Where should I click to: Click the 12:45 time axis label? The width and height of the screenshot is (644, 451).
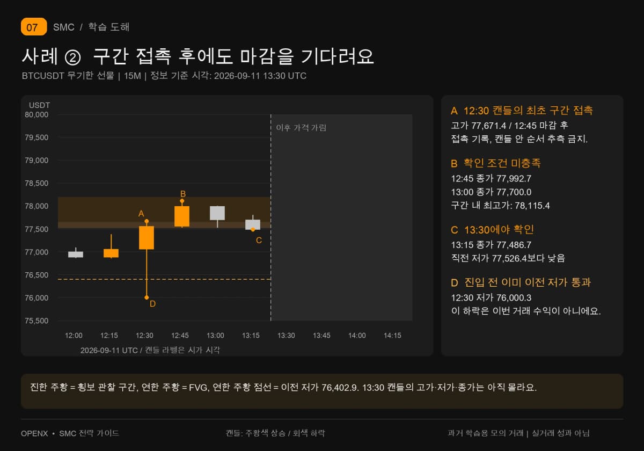click(180, 336)
